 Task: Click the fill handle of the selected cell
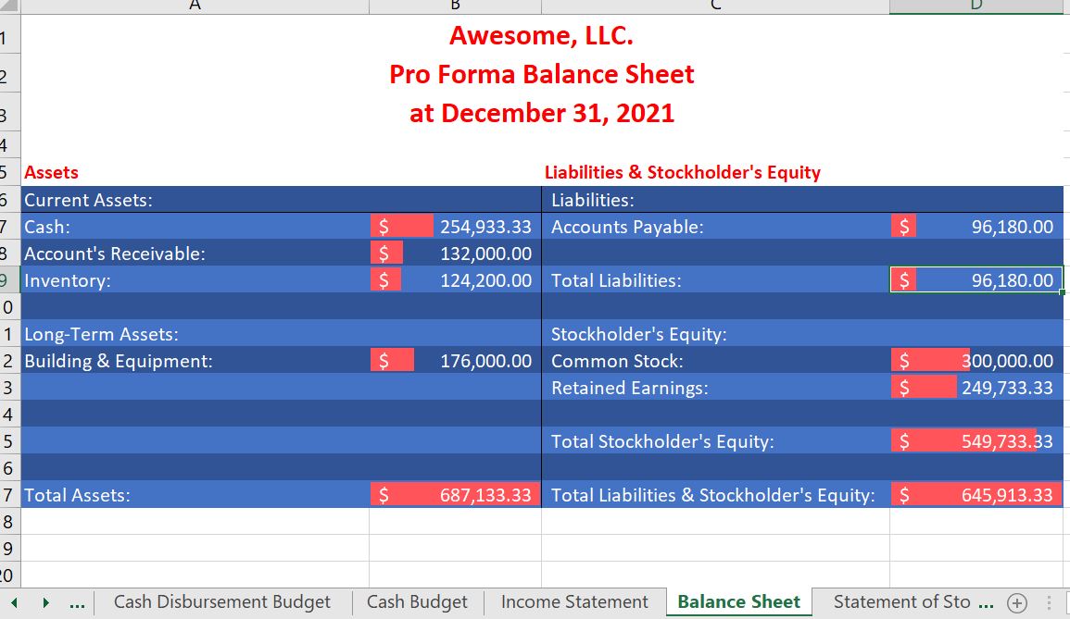coord(1062,292)
